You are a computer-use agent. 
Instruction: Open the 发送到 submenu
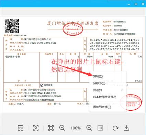(108, 90)
